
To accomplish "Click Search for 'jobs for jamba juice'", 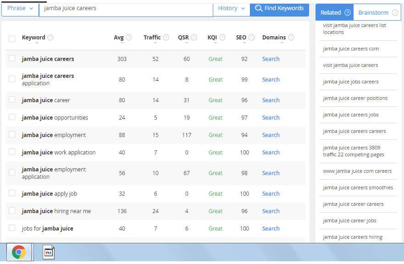I will [271, 229].
